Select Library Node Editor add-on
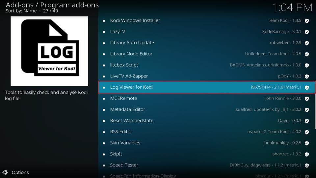Image resolution: width=316 pixels, height=178 pixels. (x=207, y=54)
